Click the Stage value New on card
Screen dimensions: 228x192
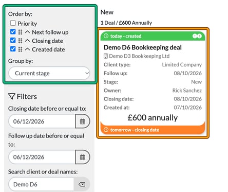(x=197, y=82)
